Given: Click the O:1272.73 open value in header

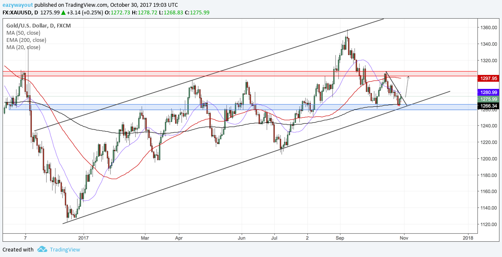Looking at the screenshot, I should coord(117,13).
